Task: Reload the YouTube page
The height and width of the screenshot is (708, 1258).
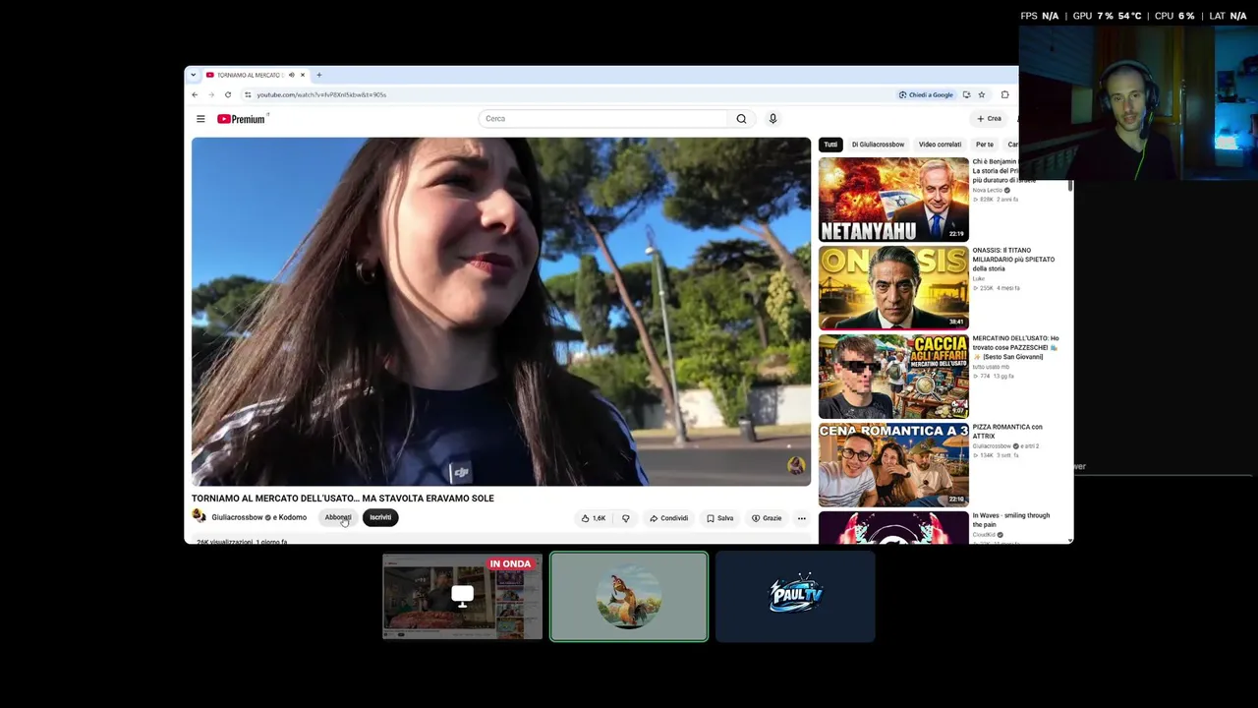Action: tap(227, 94)
